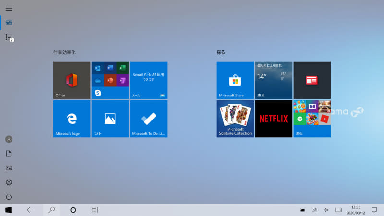Open the Microsoft To Do tile
384x216 pixels.
[149, 119]
